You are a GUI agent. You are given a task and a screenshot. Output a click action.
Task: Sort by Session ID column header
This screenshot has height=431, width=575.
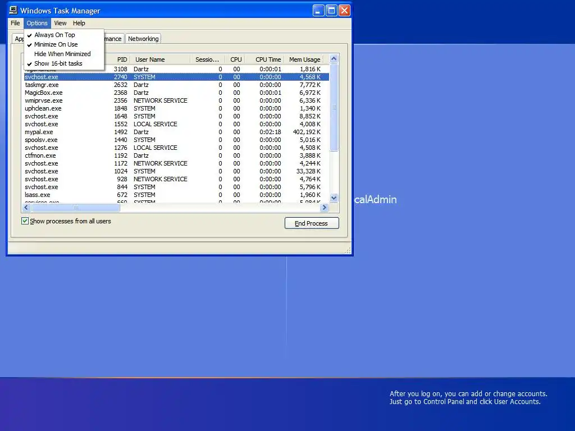(208, 59)
